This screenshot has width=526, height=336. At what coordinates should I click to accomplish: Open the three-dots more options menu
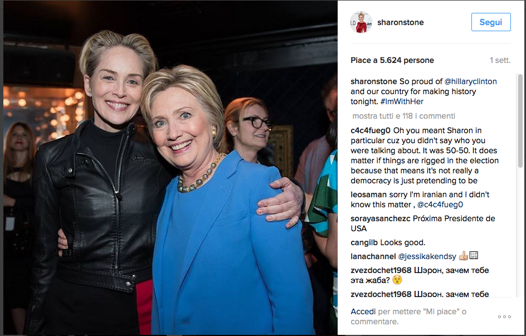pyautogui.click(x=504, y=316)
